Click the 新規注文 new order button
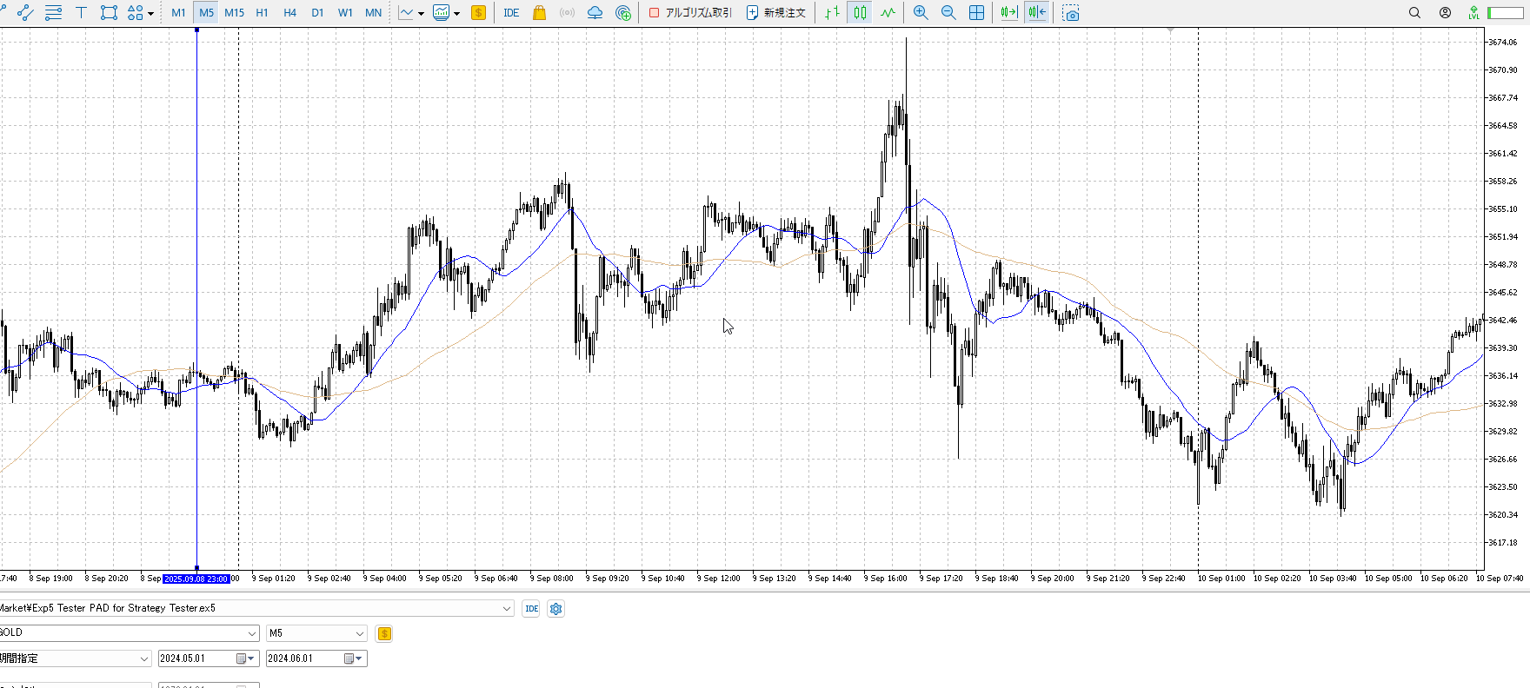Image resolution: width=1530 pixels, height=688 pixels. click(x=776, y=12)
